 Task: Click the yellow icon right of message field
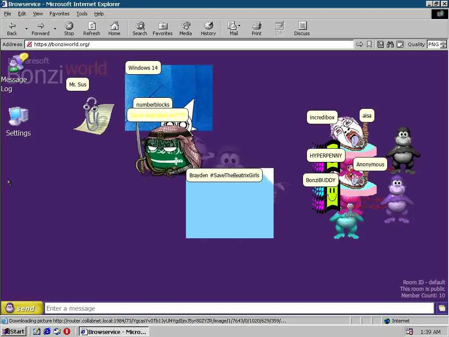pyautogui.click(x=442, y=308)
